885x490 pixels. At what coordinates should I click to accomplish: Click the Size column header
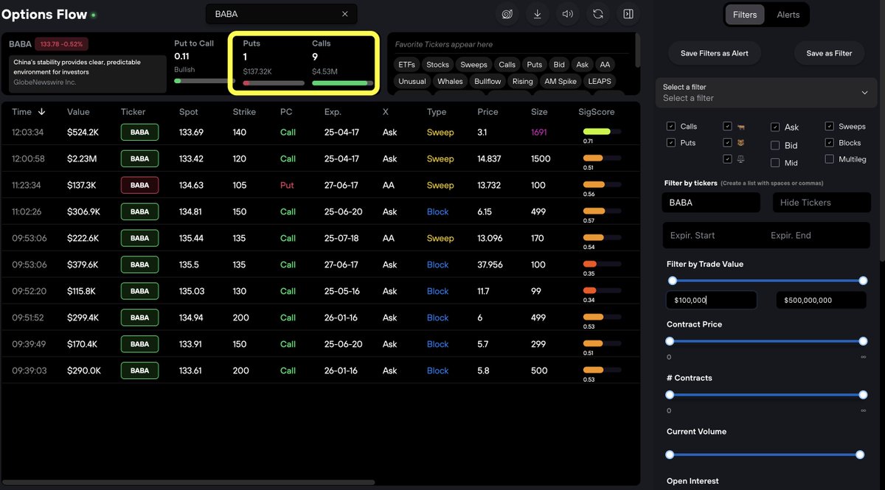click(539, 112)
